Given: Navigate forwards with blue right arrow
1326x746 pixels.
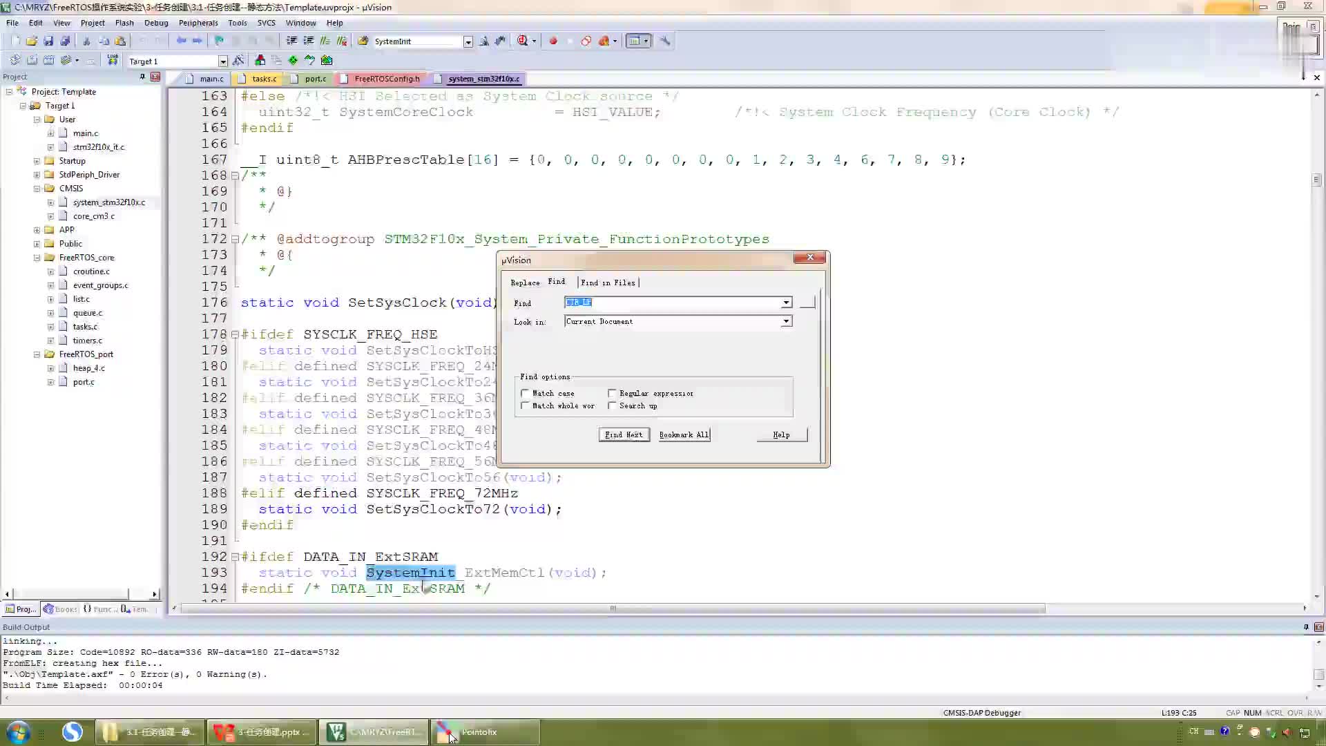Looking at the screenshot, I should coord(198,41).
